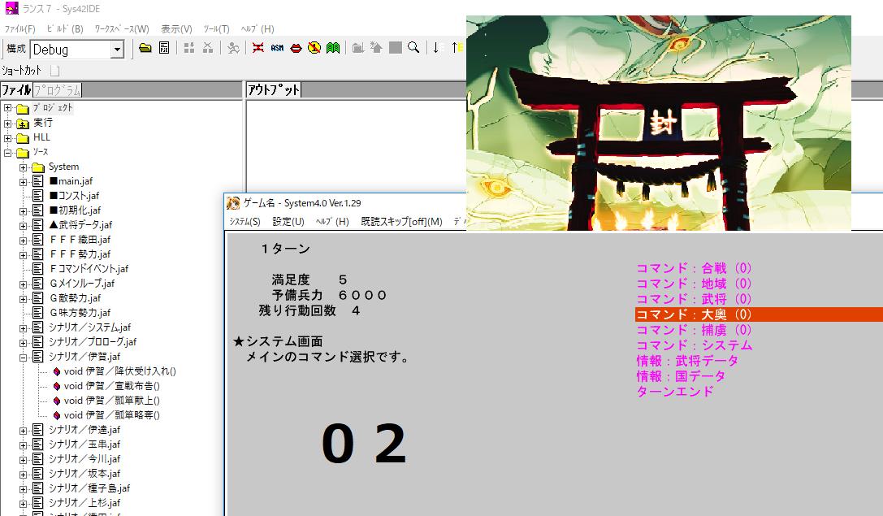Click the down arrow toolbar icon
This screenshot has height=516, width=883.
coord(436,48)
